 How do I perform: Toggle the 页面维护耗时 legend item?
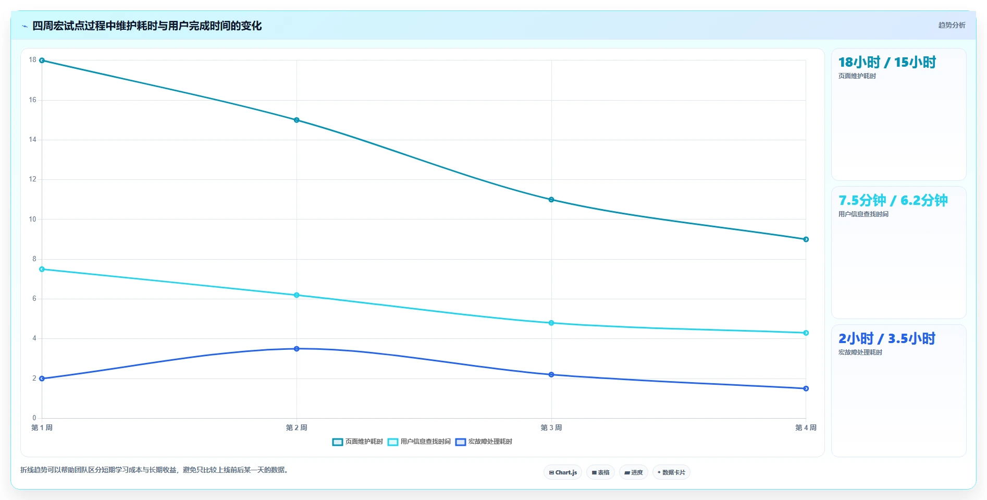[x=357, y=442]
